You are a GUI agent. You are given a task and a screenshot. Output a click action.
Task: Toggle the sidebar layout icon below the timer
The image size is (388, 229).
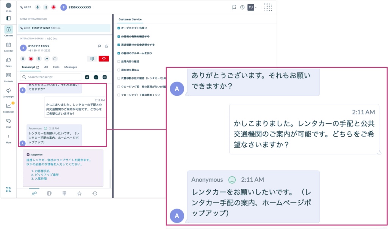[x=8, y=18]
